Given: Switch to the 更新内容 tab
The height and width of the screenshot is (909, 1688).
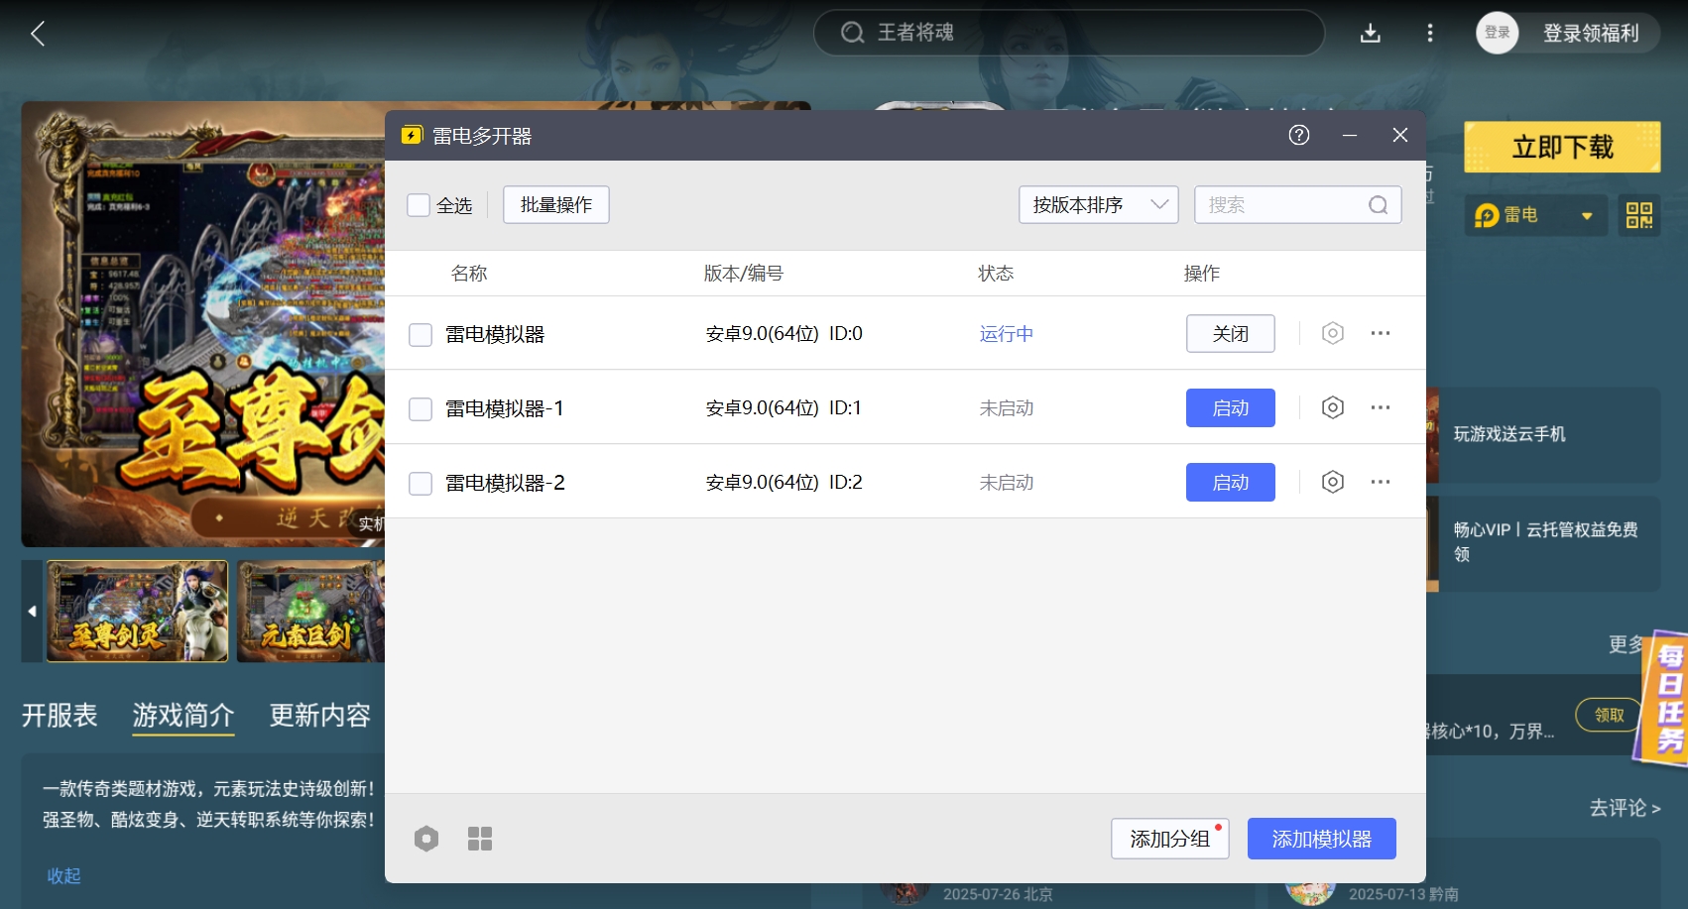Looking at the screenshot, I should click(x=320, y=715).
